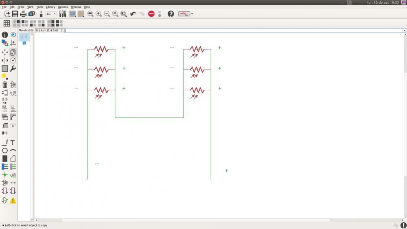Image resolution: width=407 pixels, height=229 pixels.
Task: Select the Net tool
Action: coord(13,166)
